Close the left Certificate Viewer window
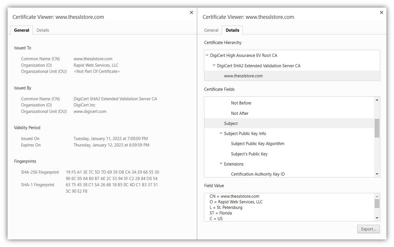Image resolution: width=394 pixels, height=247 pixels. tap(191, 12)
